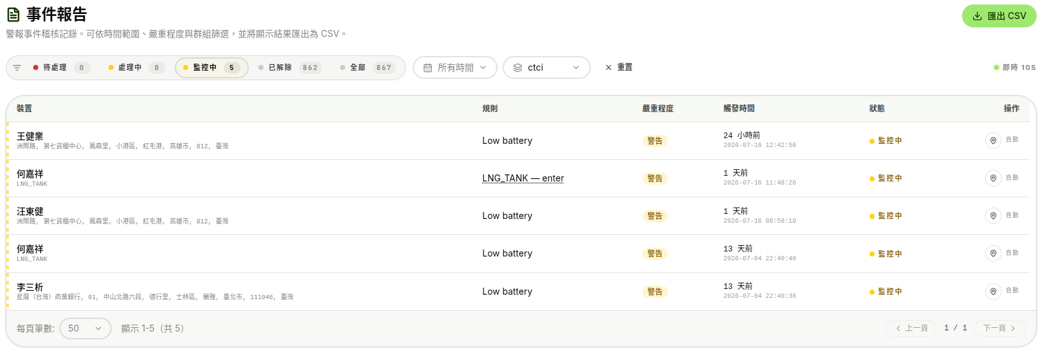The image size is (1045, 352).
Task: Locate device for 王健業 row
Action: click(x=993, y=141)
